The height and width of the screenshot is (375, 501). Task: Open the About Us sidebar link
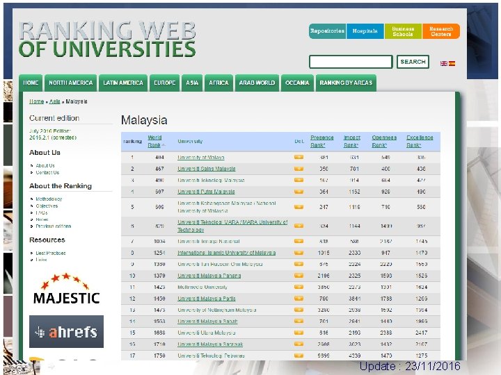click(45, 165)
